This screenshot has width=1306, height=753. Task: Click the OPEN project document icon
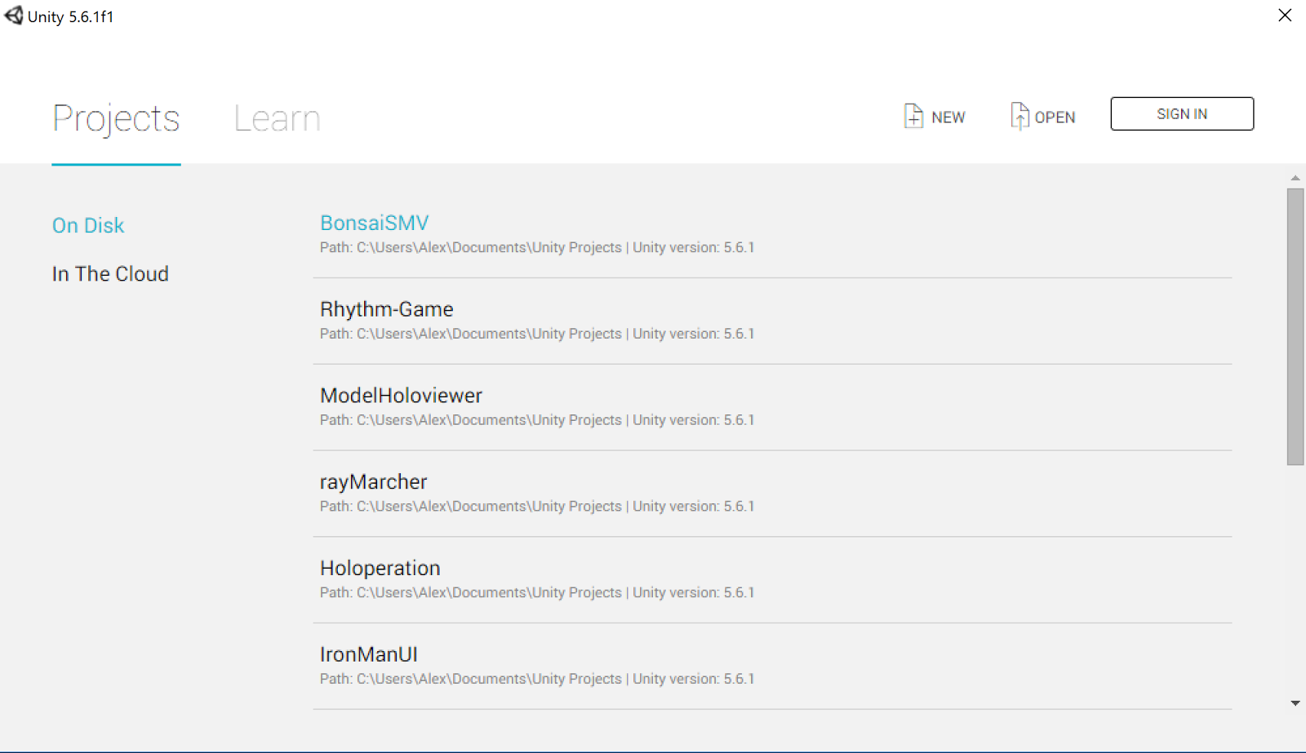tap(1019, 116)
